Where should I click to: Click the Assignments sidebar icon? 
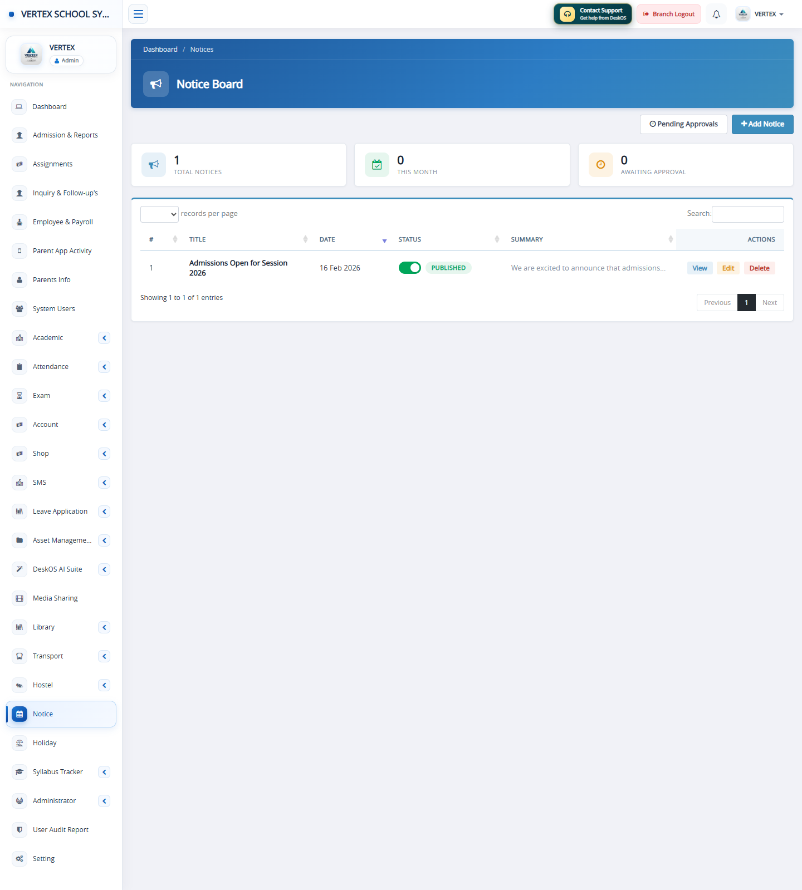[19, 164]
